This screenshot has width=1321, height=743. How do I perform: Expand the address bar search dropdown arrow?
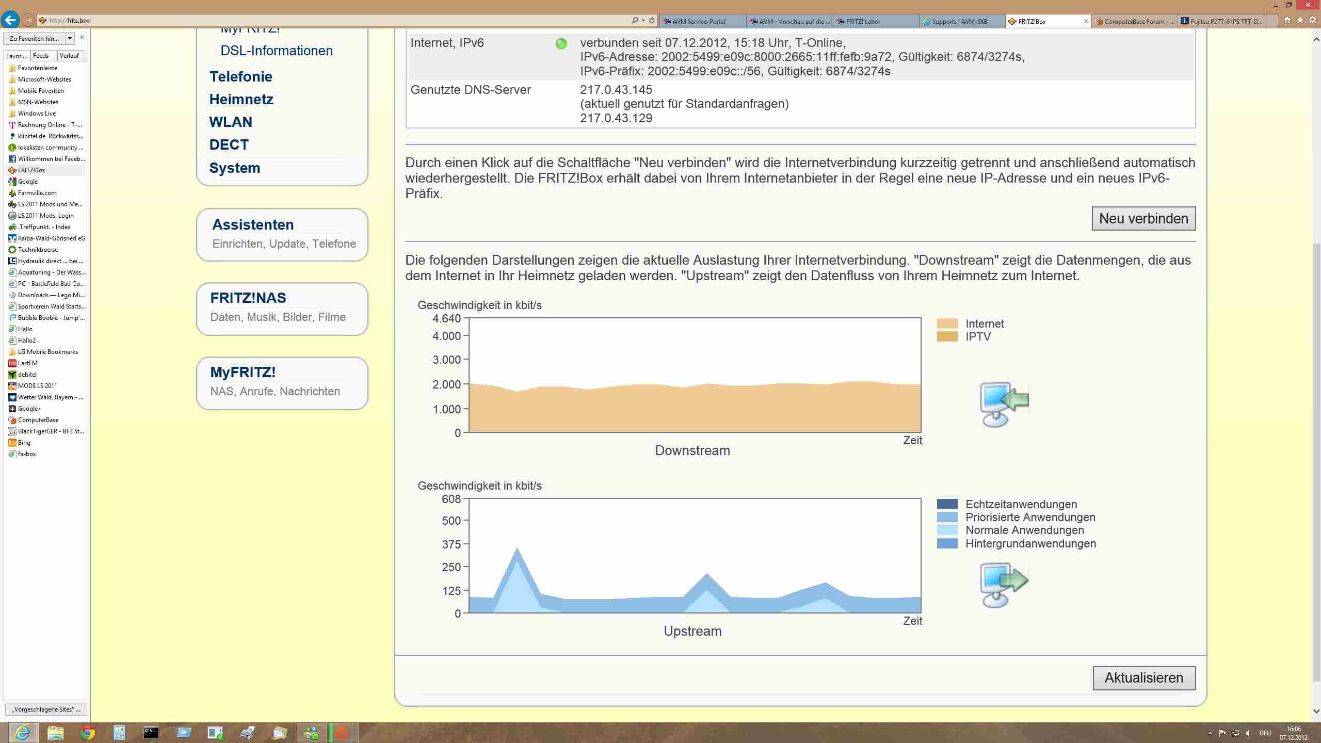click(x=643, y=21)
